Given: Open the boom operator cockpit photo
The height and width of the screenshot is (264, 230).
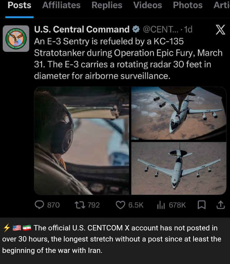Looking at the screenshot, I should tap(82, 141).
